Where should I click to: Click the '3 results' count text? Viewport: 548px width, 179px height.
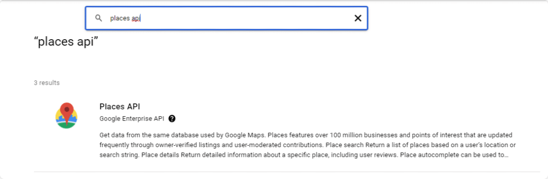tap(47, 83)
